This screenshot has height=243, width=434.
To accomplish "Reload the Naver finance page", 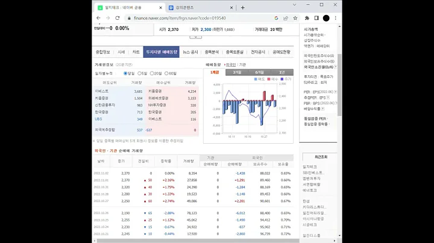I will click(x=118, y=18).
